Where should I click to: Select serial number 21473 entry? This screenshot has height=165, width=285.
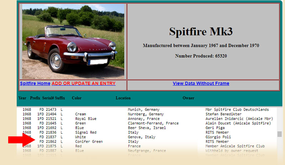pos(51,110)
